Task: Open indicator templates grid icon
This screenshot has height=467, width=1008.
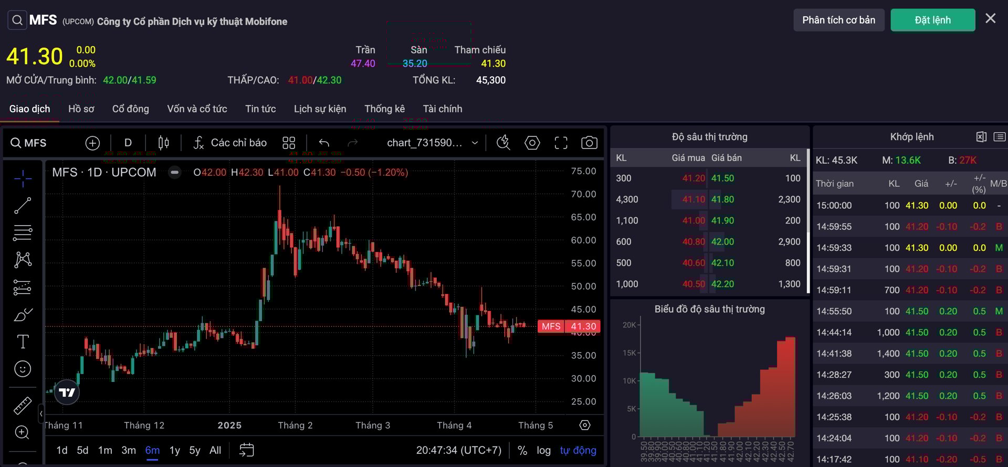Action: pos(289,143)
